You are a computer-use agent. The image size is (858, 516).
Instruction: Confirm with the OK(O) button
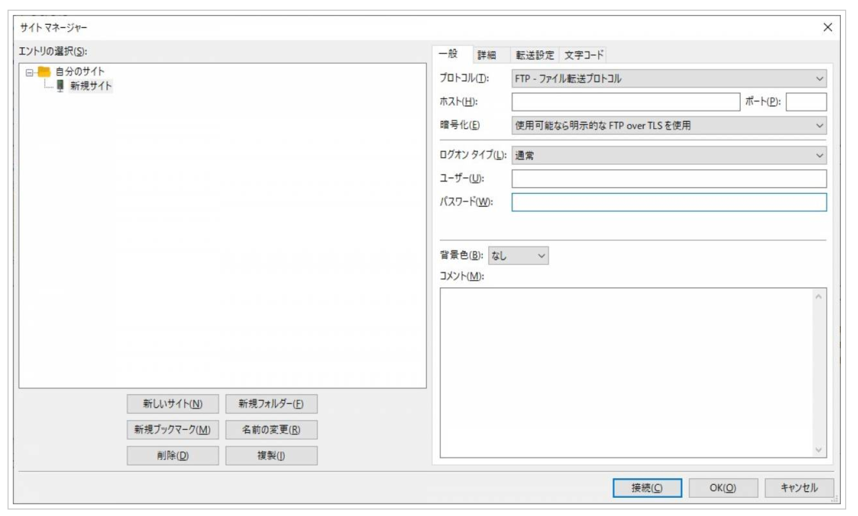[723, 488]
